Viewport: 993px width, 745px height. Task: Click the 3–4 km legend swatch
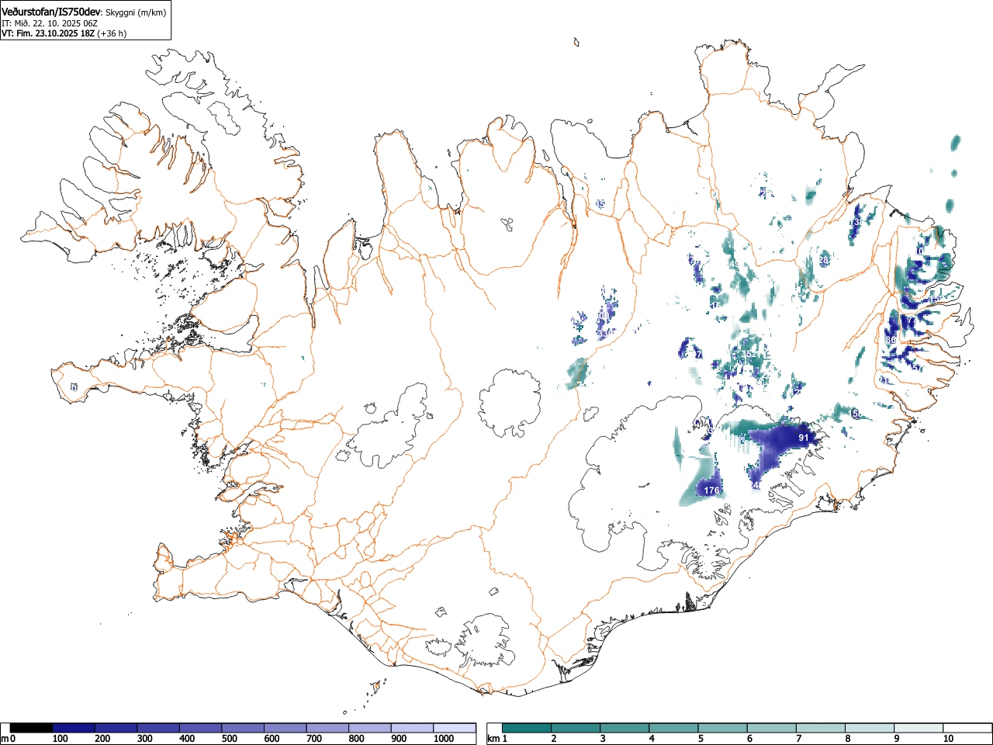pos(625,728)
